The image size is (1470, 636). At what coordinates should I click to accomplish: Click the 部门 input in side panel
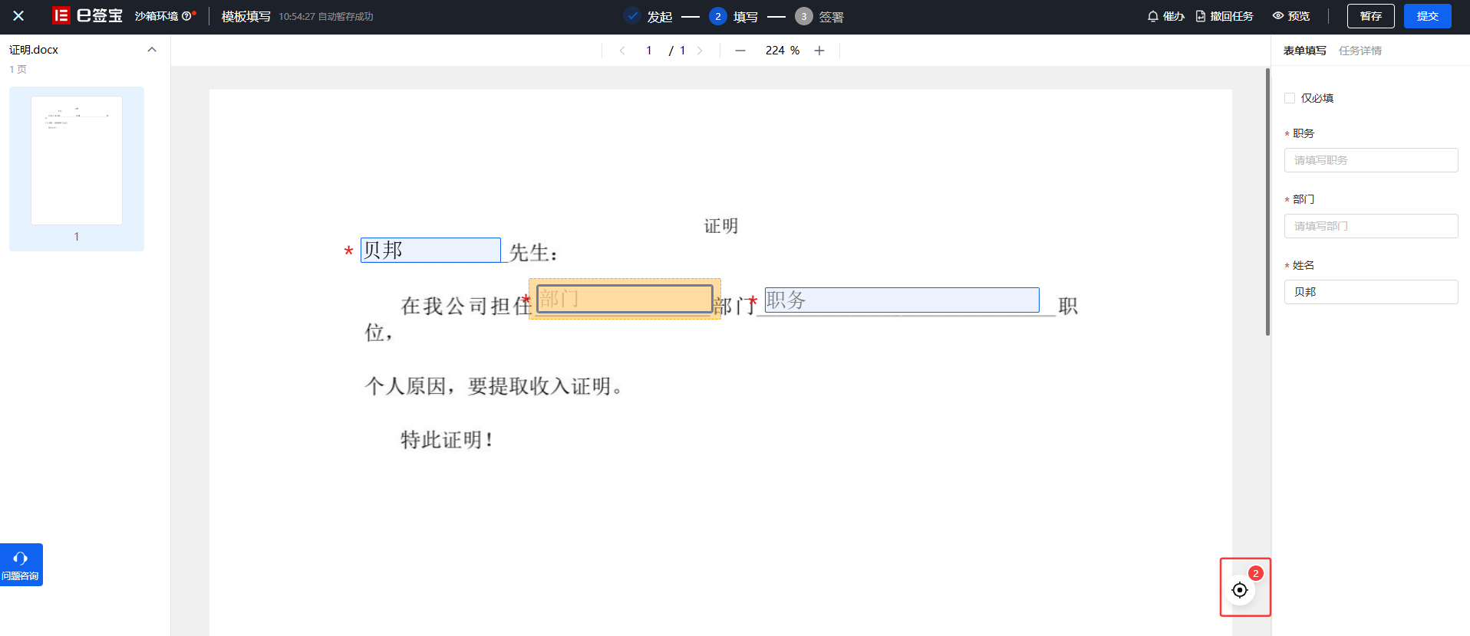tap(1371, 226)
